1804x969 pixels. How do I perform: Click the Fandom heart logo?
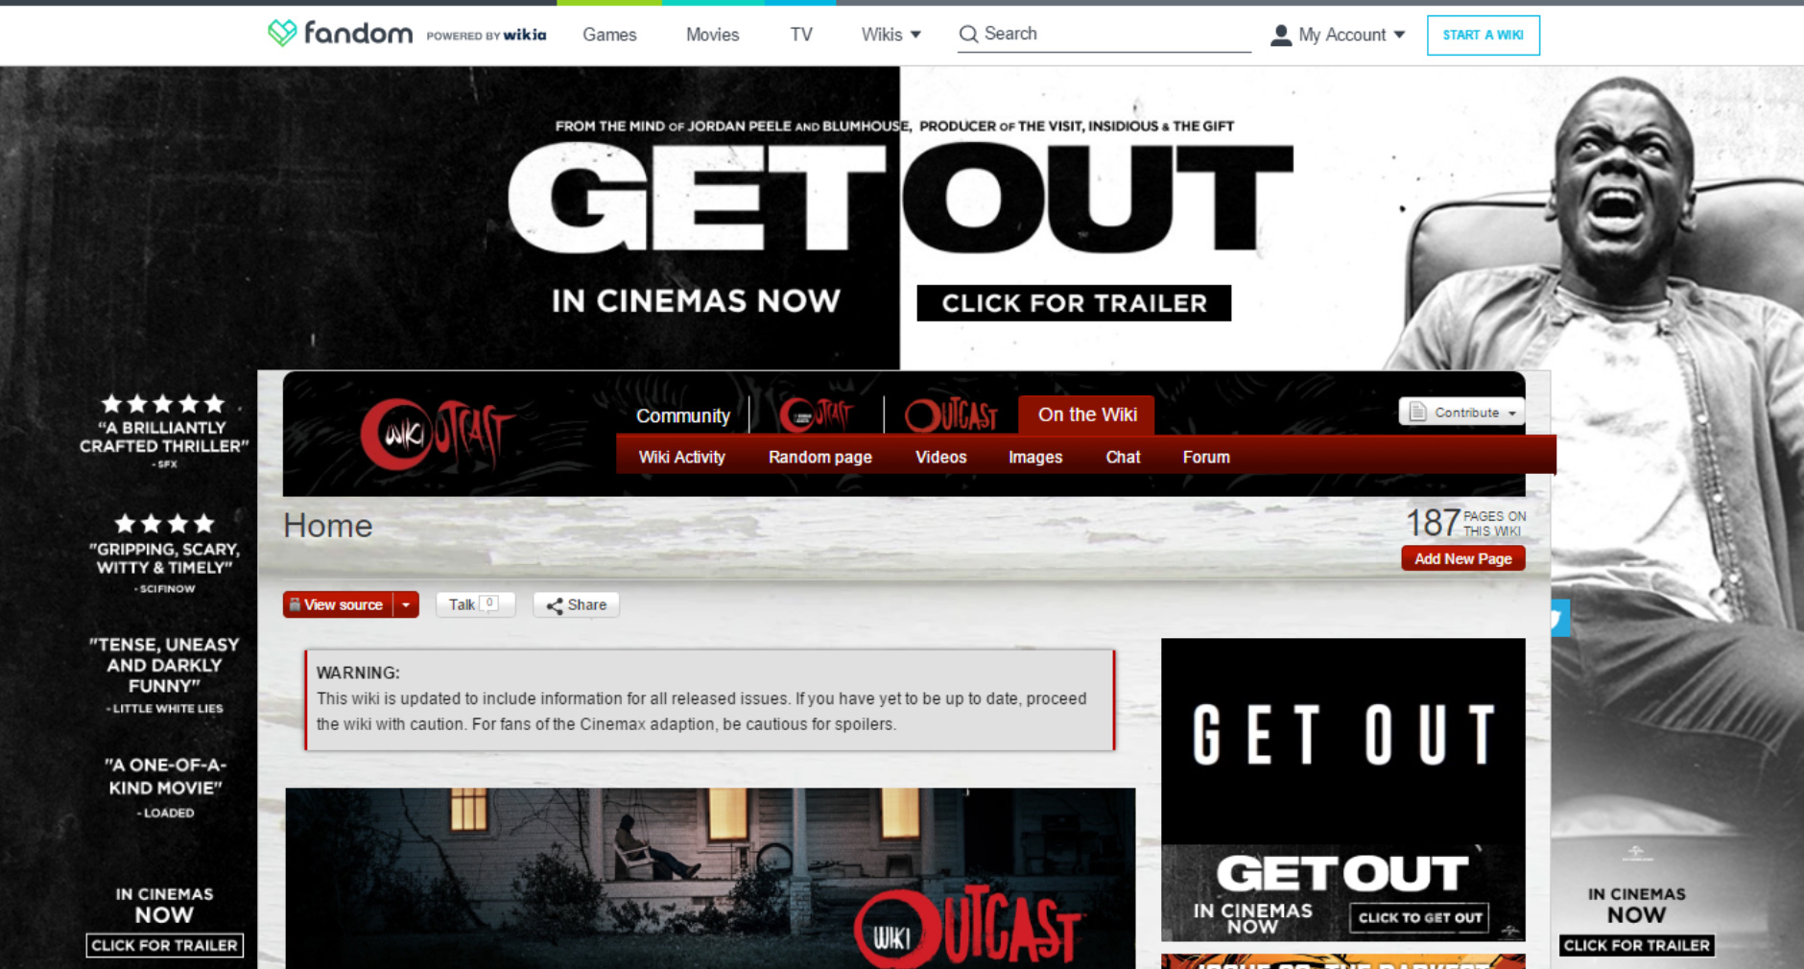[x=282, y=34]
